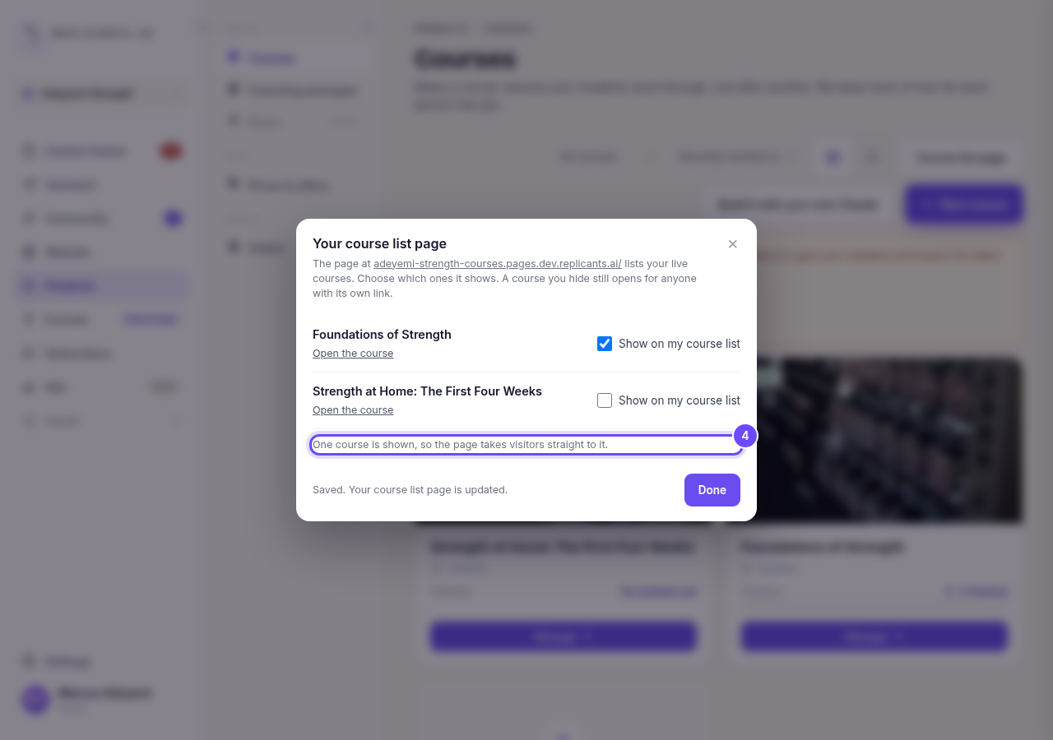Click the step 4 tour badge
The height and width of the screenshot is (740, 1053).
tap(745, 436)
